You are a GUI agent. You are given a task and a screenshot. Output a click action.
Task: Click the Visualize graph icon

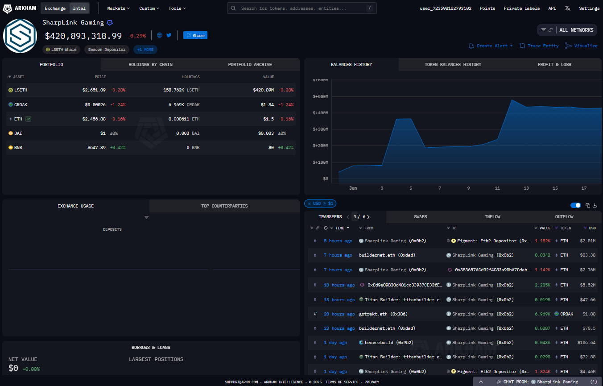(568, 46)
